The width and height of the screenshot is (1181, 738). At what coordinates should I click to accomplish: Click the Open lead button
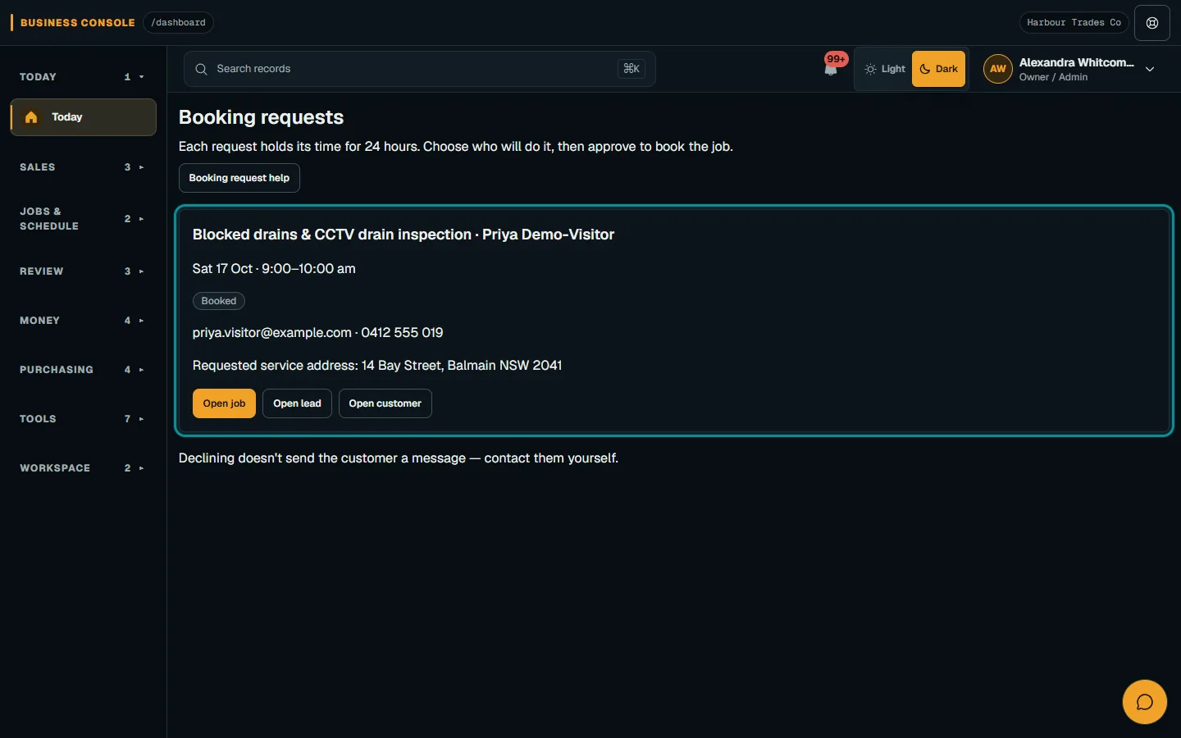click(x=297, y=403)
